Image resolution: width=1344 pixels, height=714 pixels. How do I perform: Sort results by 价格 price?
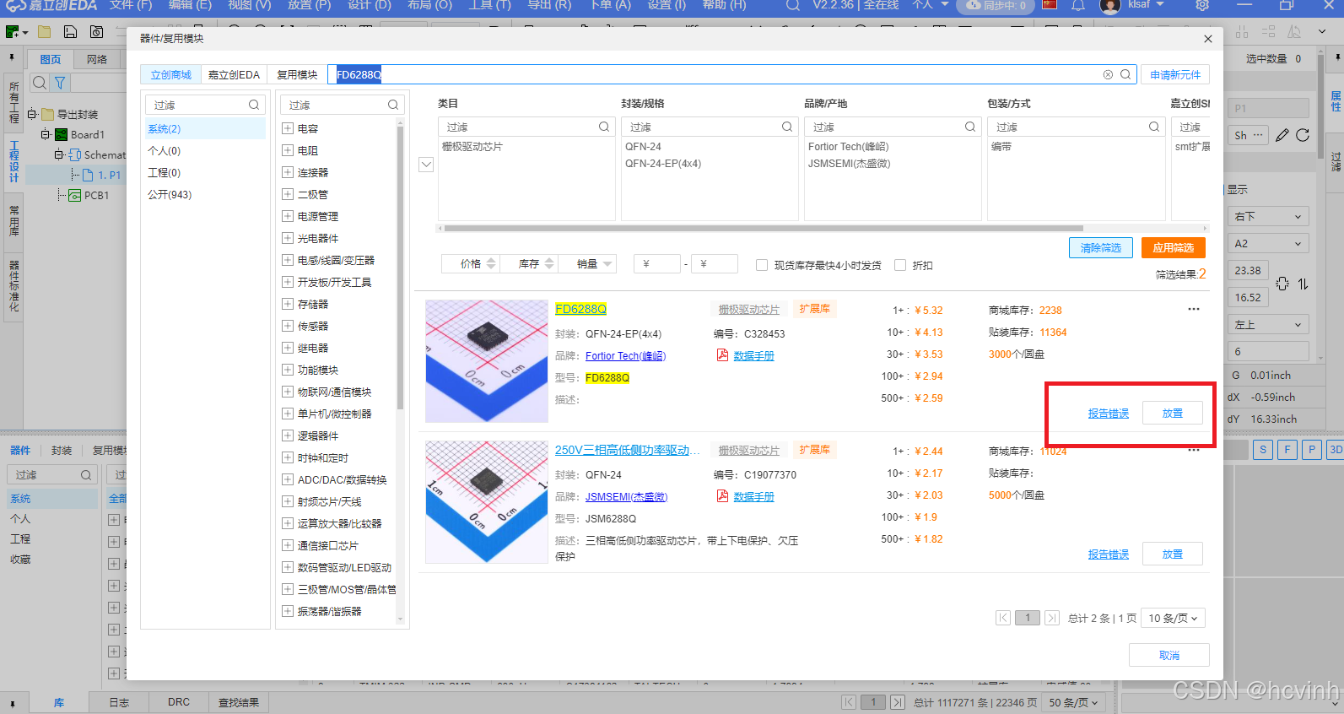coord(470,264)
